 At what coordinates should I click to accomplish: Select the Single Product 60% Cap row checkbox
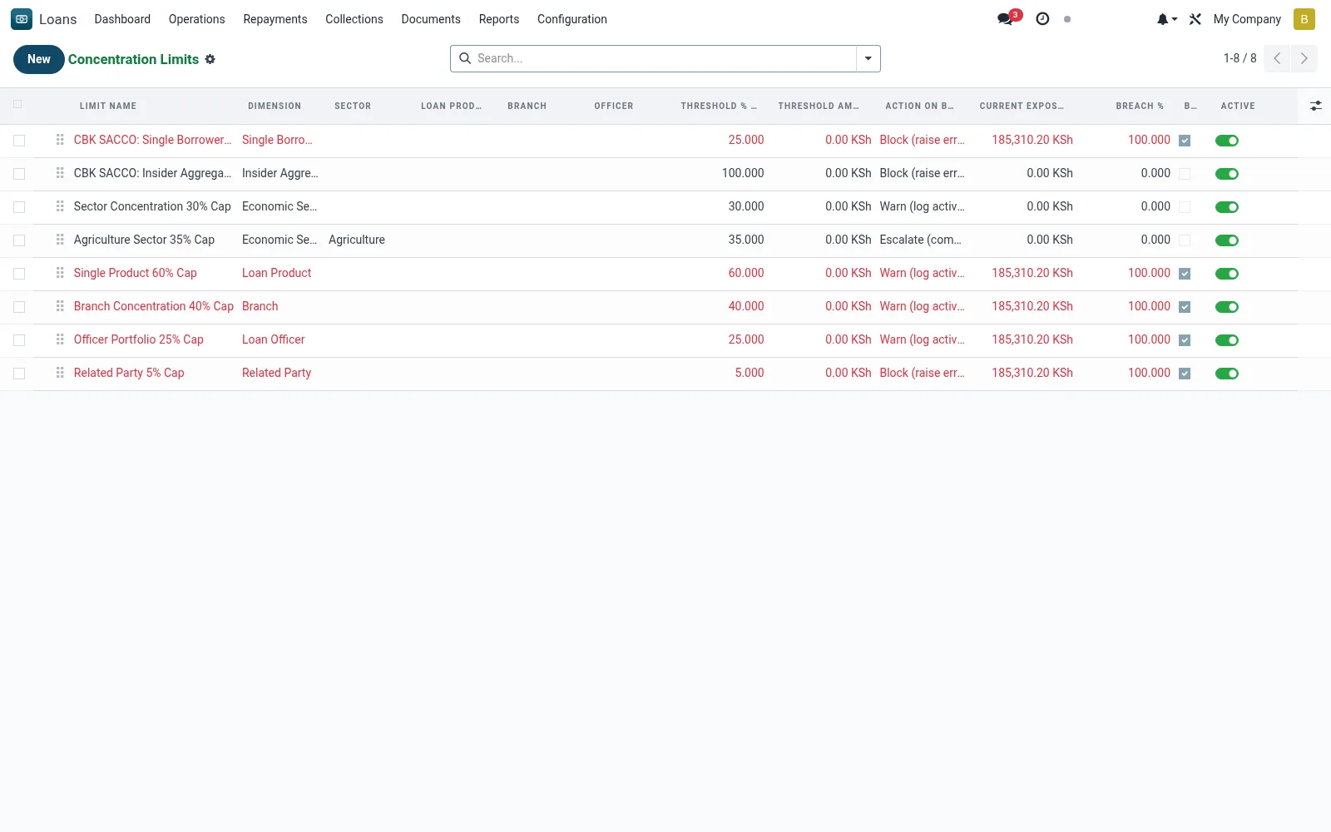[x=19, y=274]
